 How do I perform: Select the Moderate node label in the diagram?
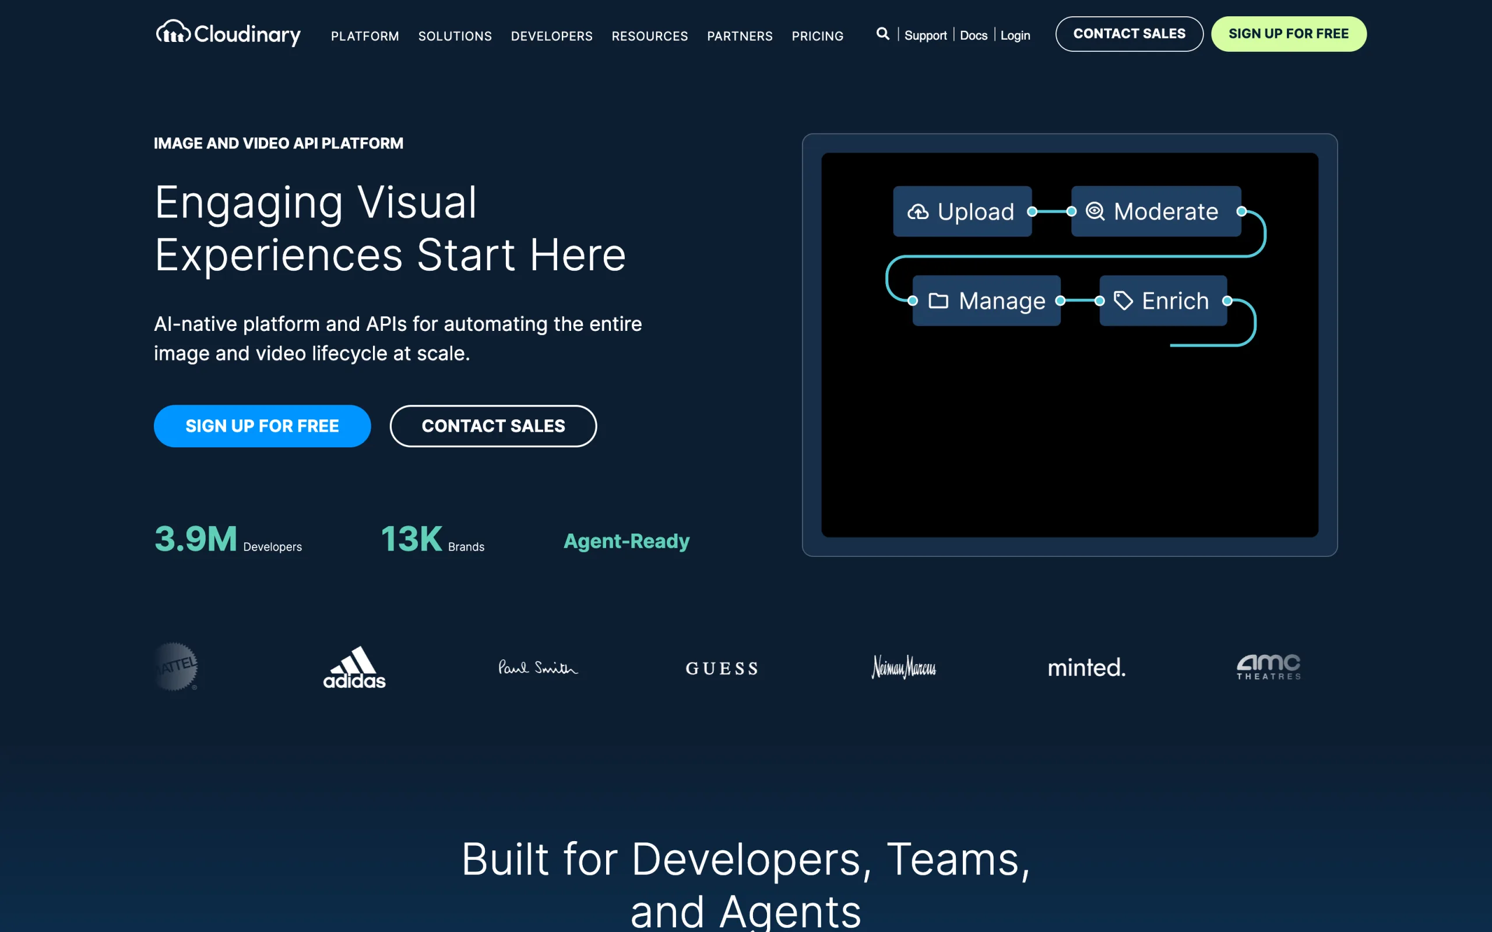[x=1166, y=211]
